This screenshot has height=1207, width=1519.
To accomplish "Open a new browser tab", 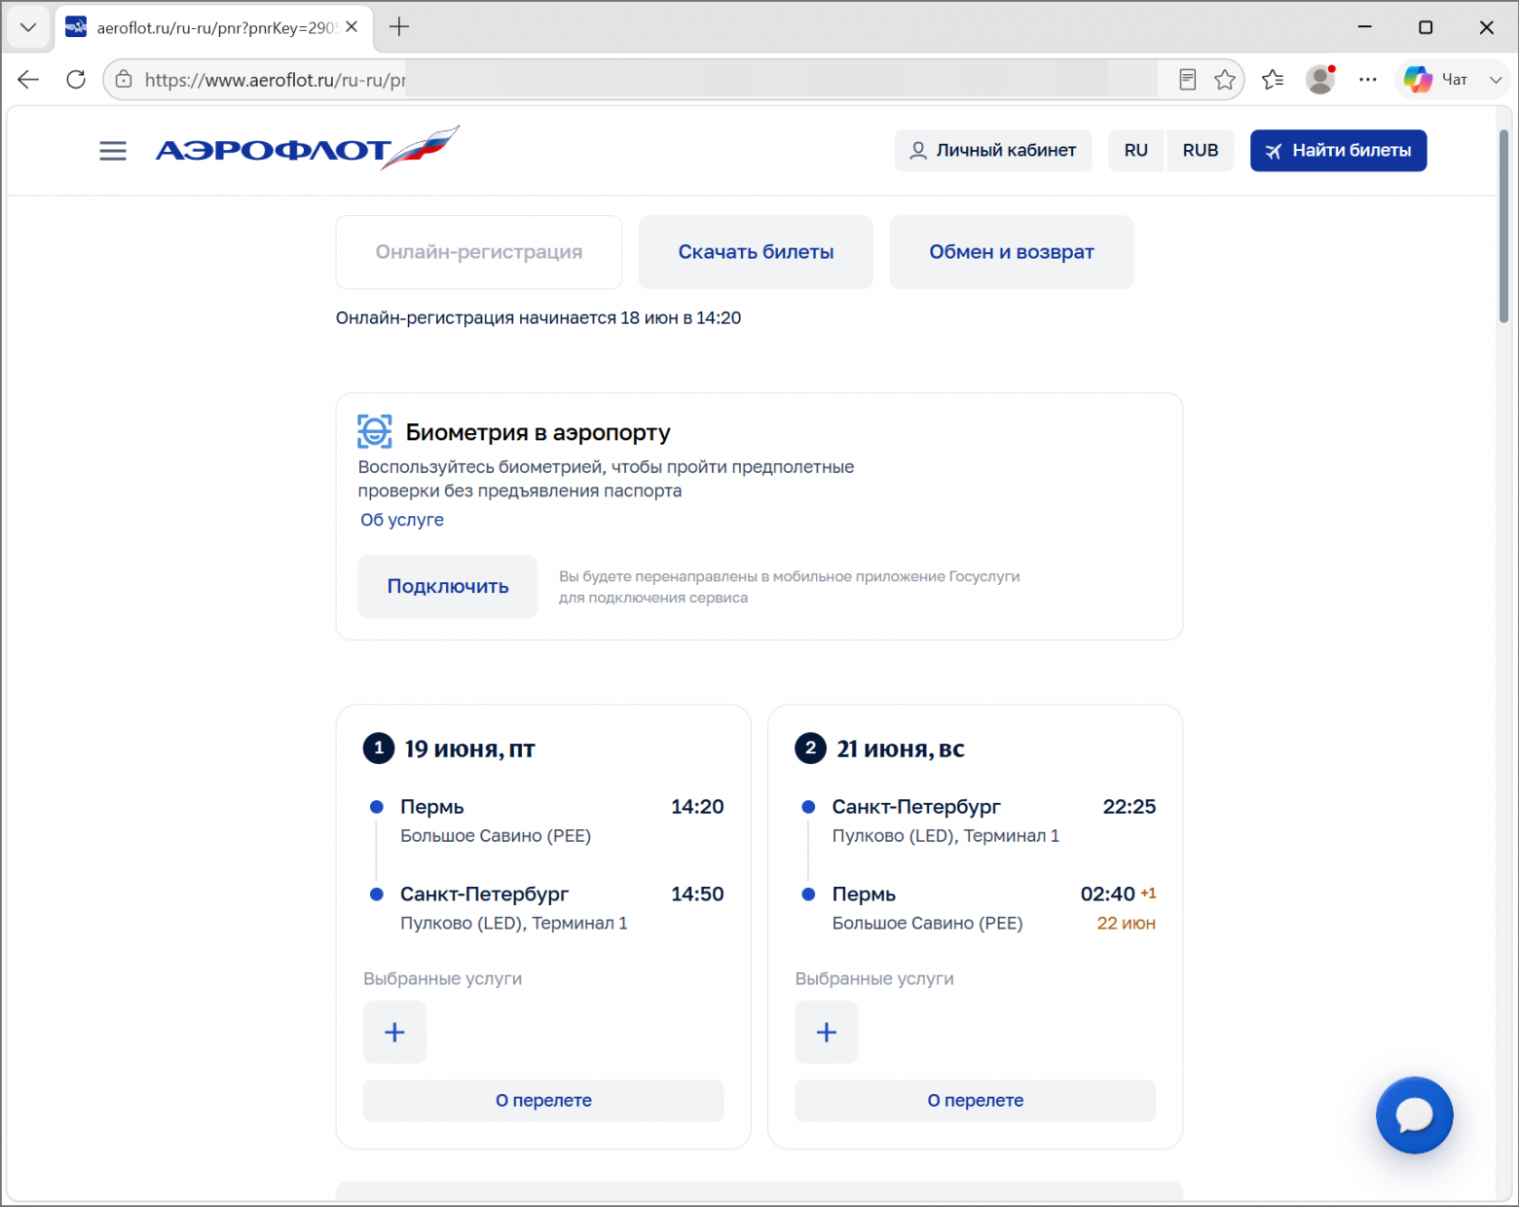I will pos(399,27).
